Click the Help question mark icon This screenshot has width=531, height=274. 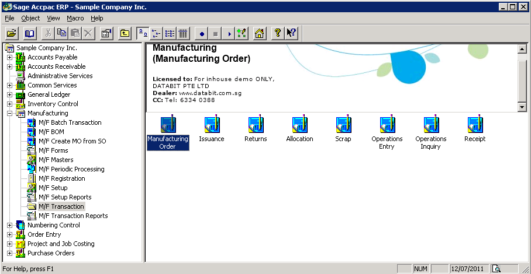278,33
